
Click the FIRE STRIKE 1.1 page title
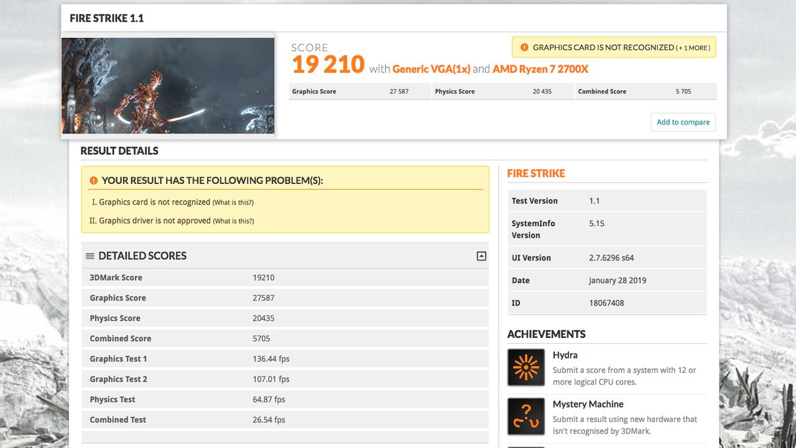(x=106, y=19)
